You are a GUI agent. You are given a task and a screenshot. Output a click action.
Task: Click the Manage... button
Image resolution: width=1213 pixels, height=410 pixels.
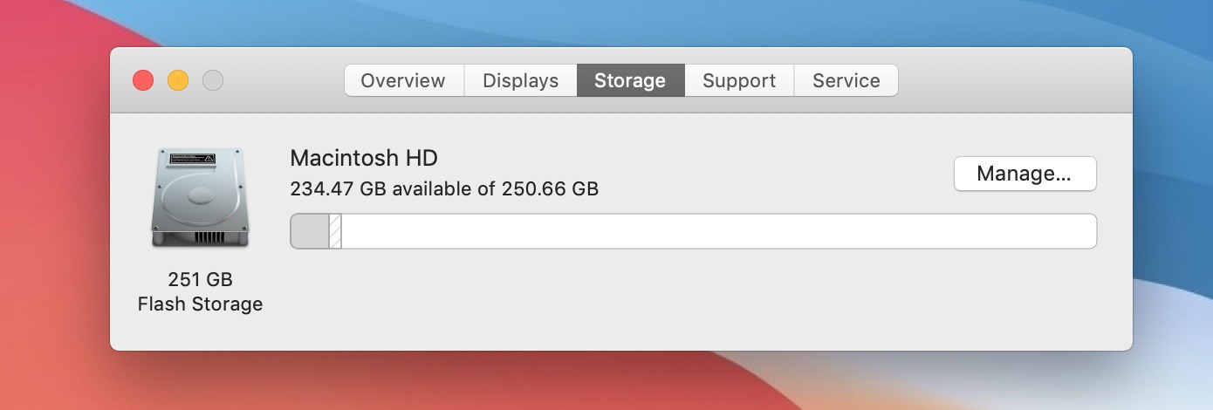1025,174
